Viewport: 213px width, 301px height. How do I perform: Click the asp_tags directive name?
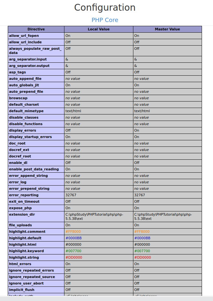coord(17,72)
